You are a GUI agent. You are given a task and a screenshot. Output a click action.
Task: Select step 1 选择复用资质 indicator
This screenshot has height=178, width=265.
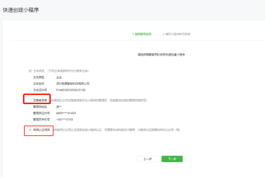click(142, 34)
